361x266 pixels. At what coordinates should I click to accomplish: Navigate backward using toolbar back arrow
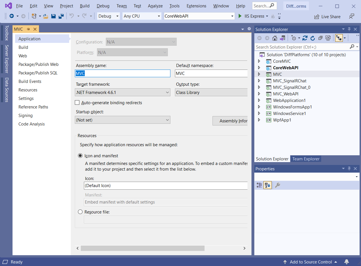pyautogui.click(x=12, y=16)
